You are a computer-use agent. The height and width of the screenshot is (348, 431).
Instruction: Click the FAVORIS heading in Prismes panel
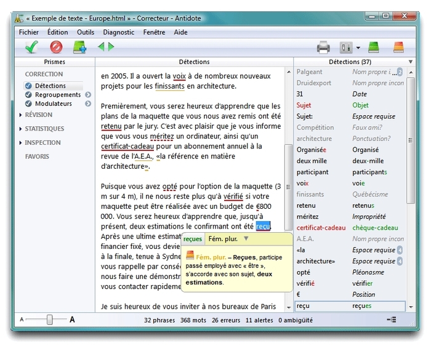37,156
